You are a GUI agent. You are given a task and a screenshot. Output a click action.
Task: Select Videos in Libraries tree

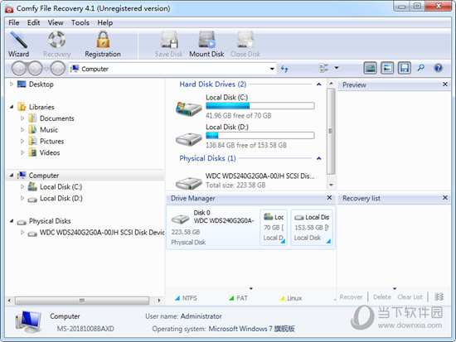point(50,152)
